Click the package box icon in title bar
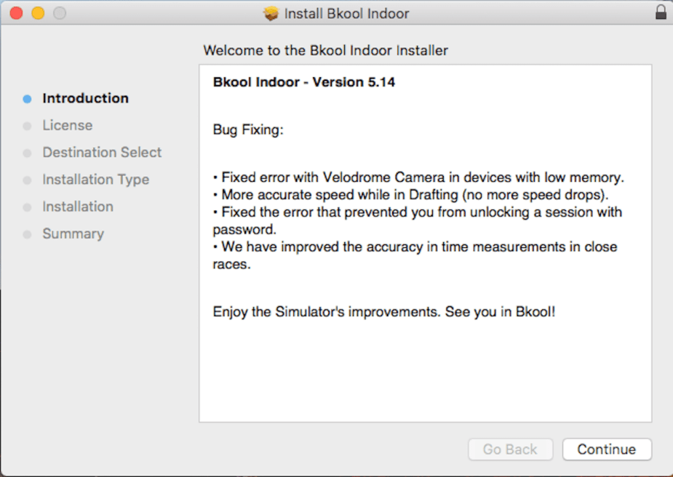 tap(271, 13)
